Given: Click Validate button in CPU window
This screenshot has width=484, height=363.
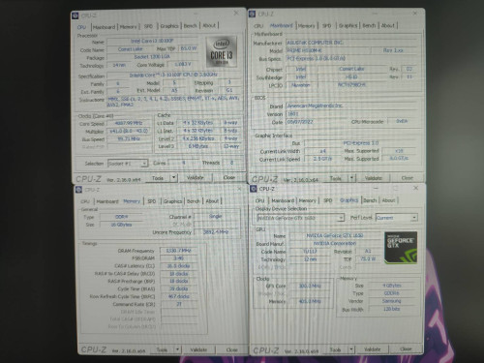Looking at the screenshot, I should [196, 177].
